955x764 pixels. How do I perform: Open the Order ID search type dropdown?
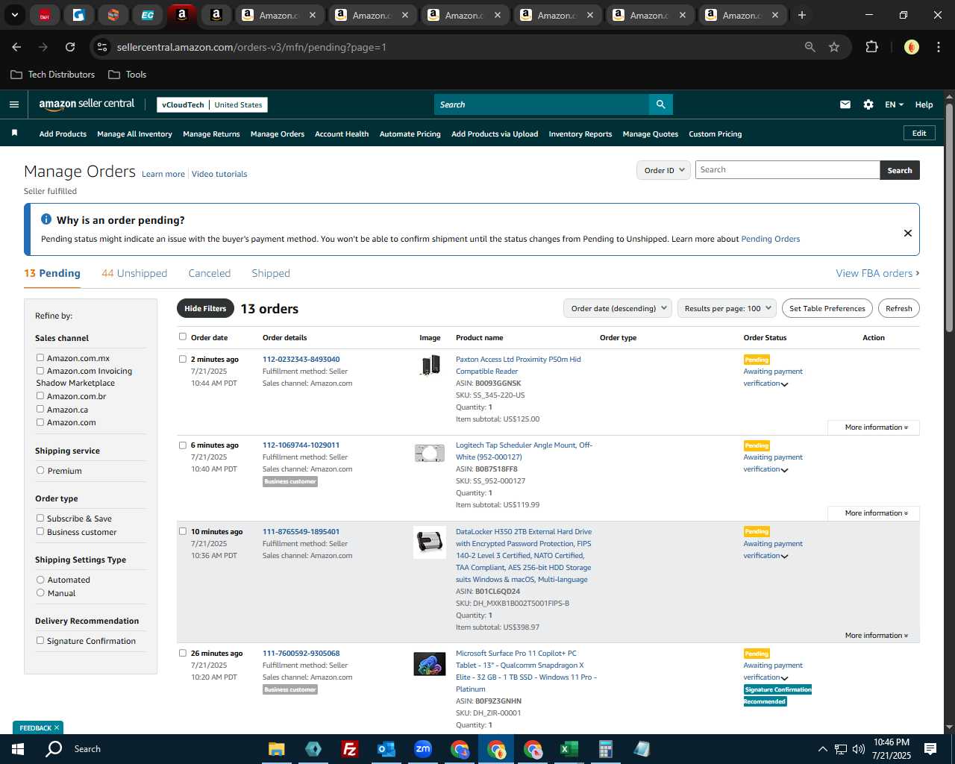664,170
